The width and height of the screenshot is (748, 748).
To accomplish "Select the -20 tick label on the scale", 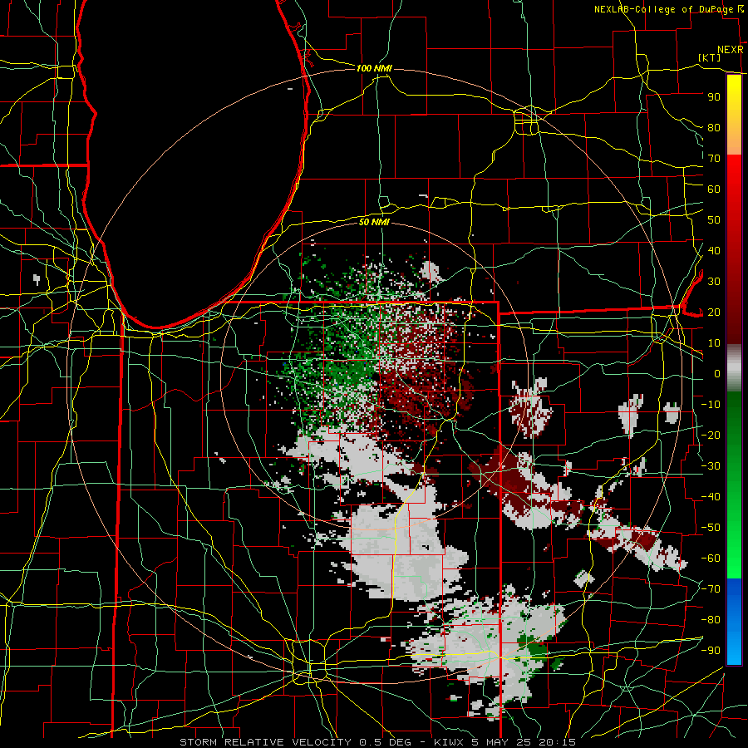I will pyautogui.click(x=711, y=435).
